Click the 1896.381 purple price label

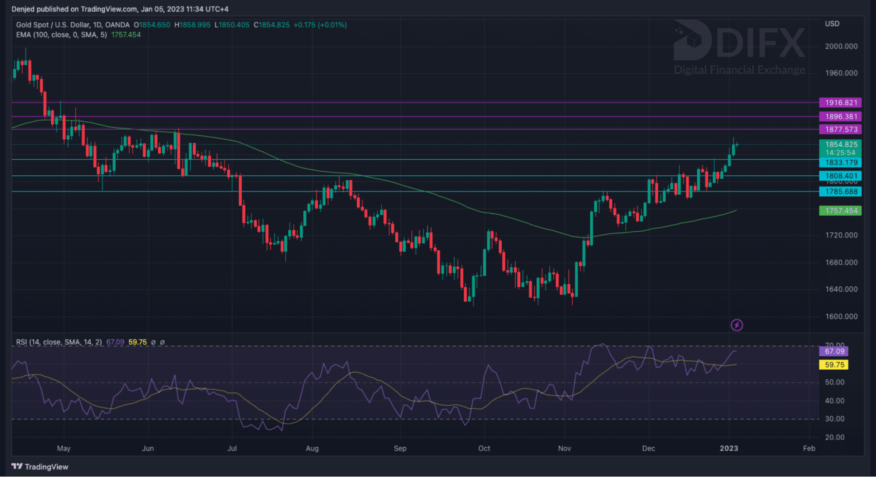pyautogui.click(x=840, y=117)
